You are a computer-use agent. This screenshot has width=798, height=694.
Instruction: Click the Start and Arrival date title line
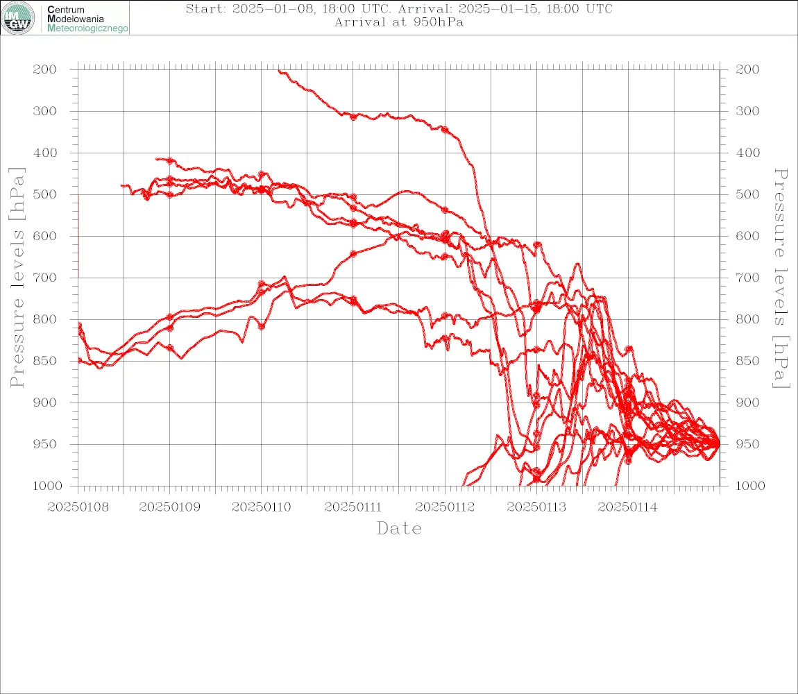399,8
